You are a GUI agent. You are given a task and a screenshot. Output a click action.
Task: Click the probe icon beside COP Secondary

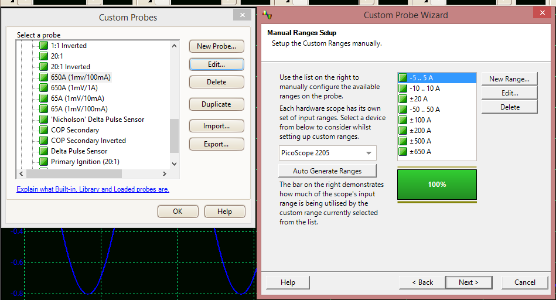(43, 130)
